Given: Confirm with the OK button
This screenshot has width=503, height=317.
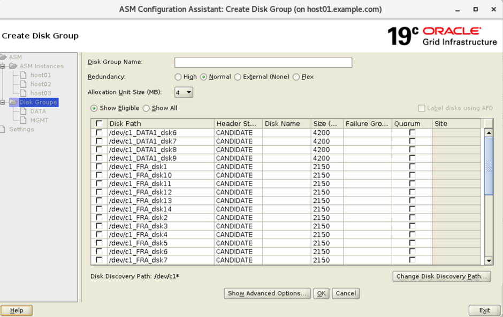Looking at the screenshot, I should pyautogui.click(x=322, y=294).
